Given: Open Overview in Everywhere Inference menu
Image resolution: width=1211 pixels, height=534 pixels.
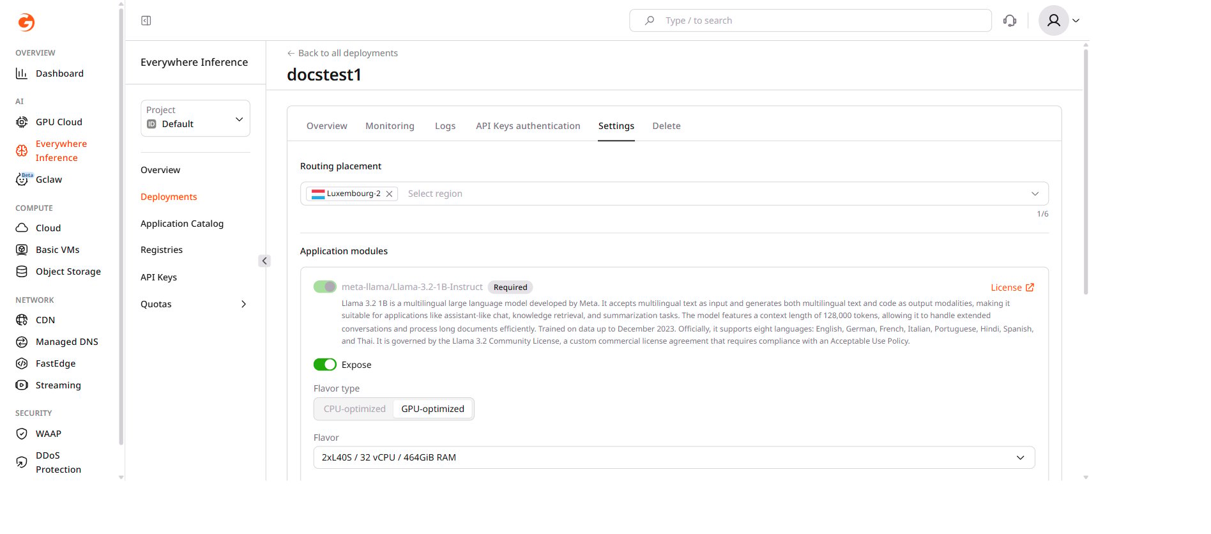Looking at the screenshot, I should point(160,170).
